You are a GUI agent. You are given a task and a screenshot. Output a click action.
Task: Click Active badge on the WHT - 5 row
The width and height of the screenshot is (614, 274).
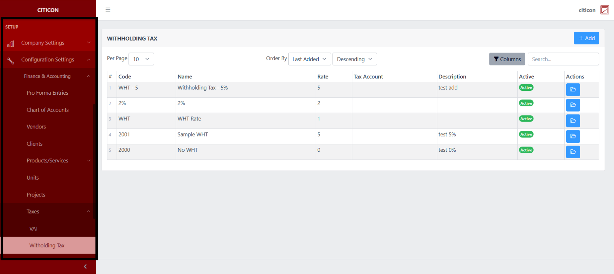pyautogui.click(x=526, y=88)
